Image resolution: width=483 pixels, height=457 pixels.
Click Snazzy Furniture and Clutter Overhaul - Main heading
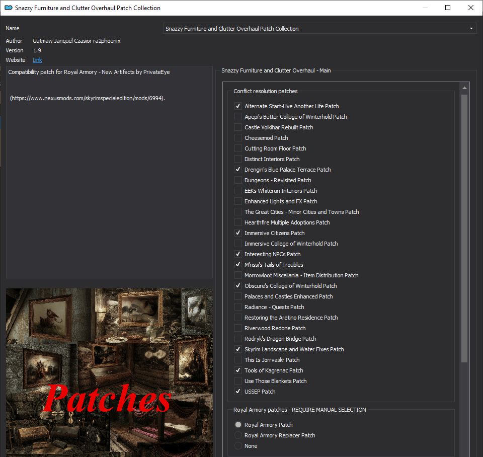pyautogui.click(x=276, y=70)
